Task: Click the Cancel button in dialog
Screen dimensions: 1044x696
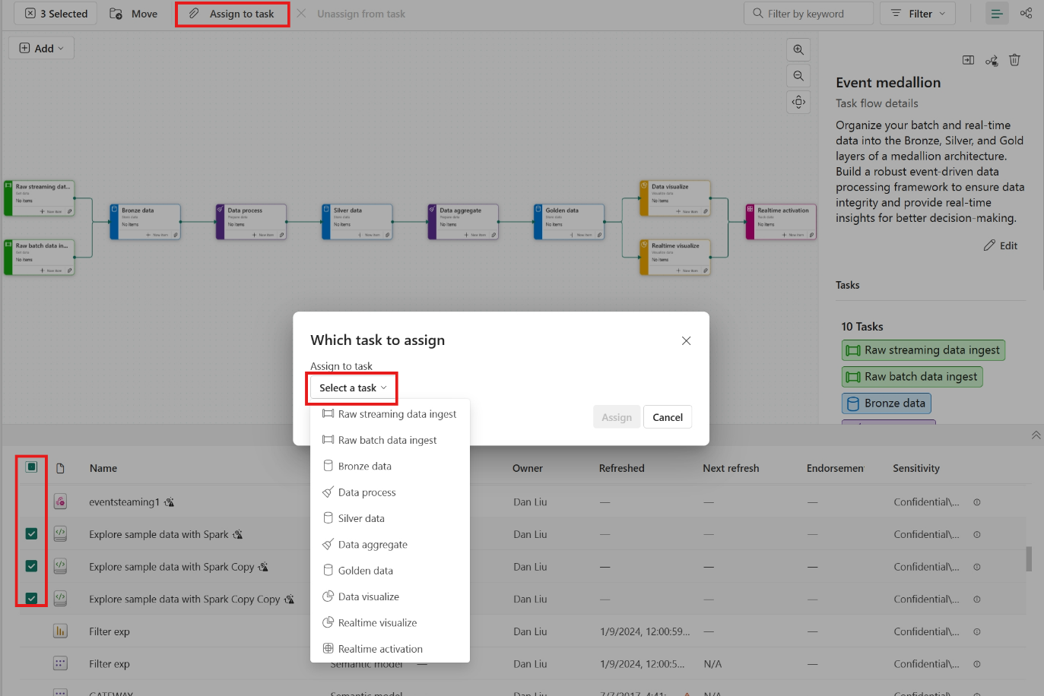Action: click(x=668, y=417)
